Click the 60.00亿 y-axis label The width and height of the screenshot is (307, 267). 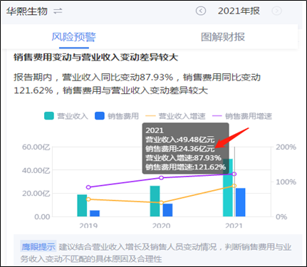pos(36,147)
